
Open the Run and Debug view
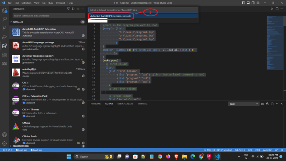4,37
